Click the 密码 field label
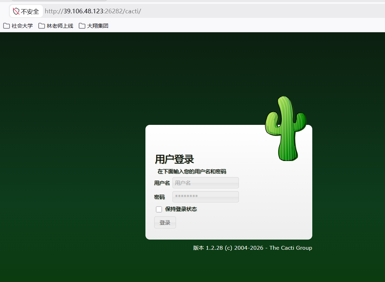 point(159,197)
